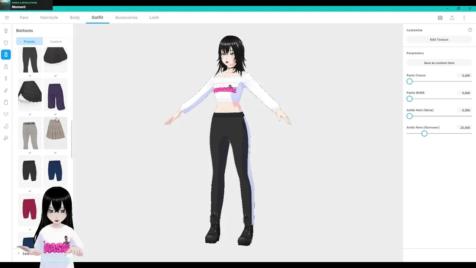Open the camera capture icon
This screenshot has width=476, height=268.
[x=440, y=17]
